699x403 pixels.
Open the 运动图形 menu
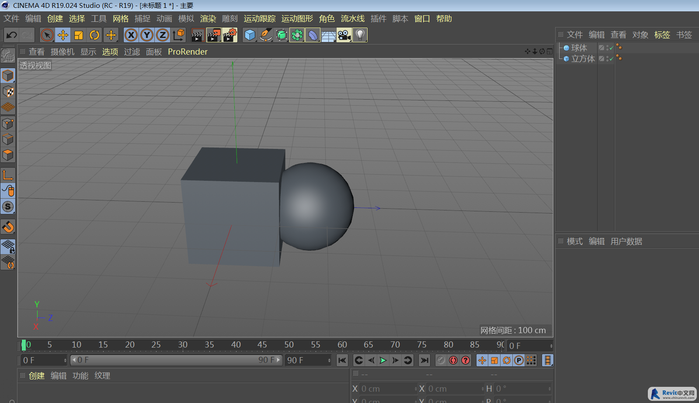297,18
